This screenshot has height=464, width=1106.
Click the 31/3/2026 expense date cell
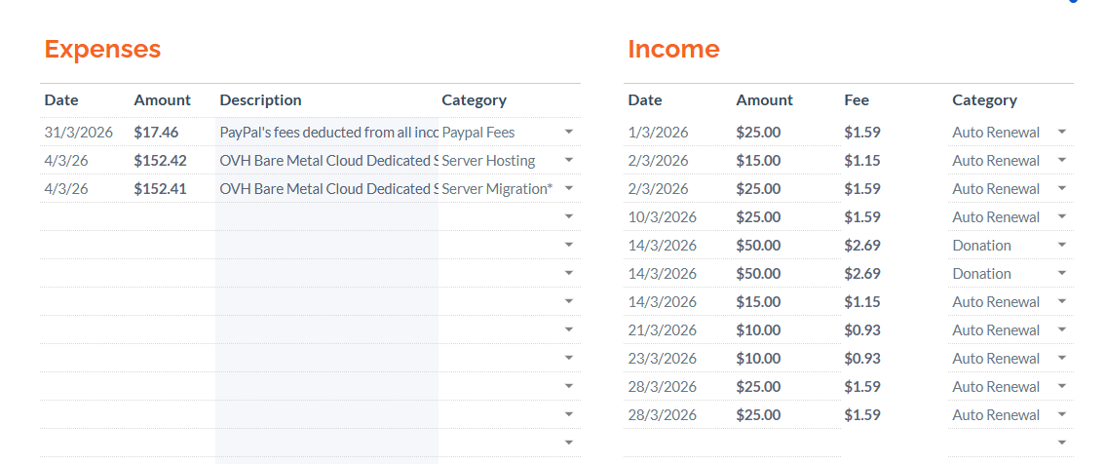(x=76, y=132)
